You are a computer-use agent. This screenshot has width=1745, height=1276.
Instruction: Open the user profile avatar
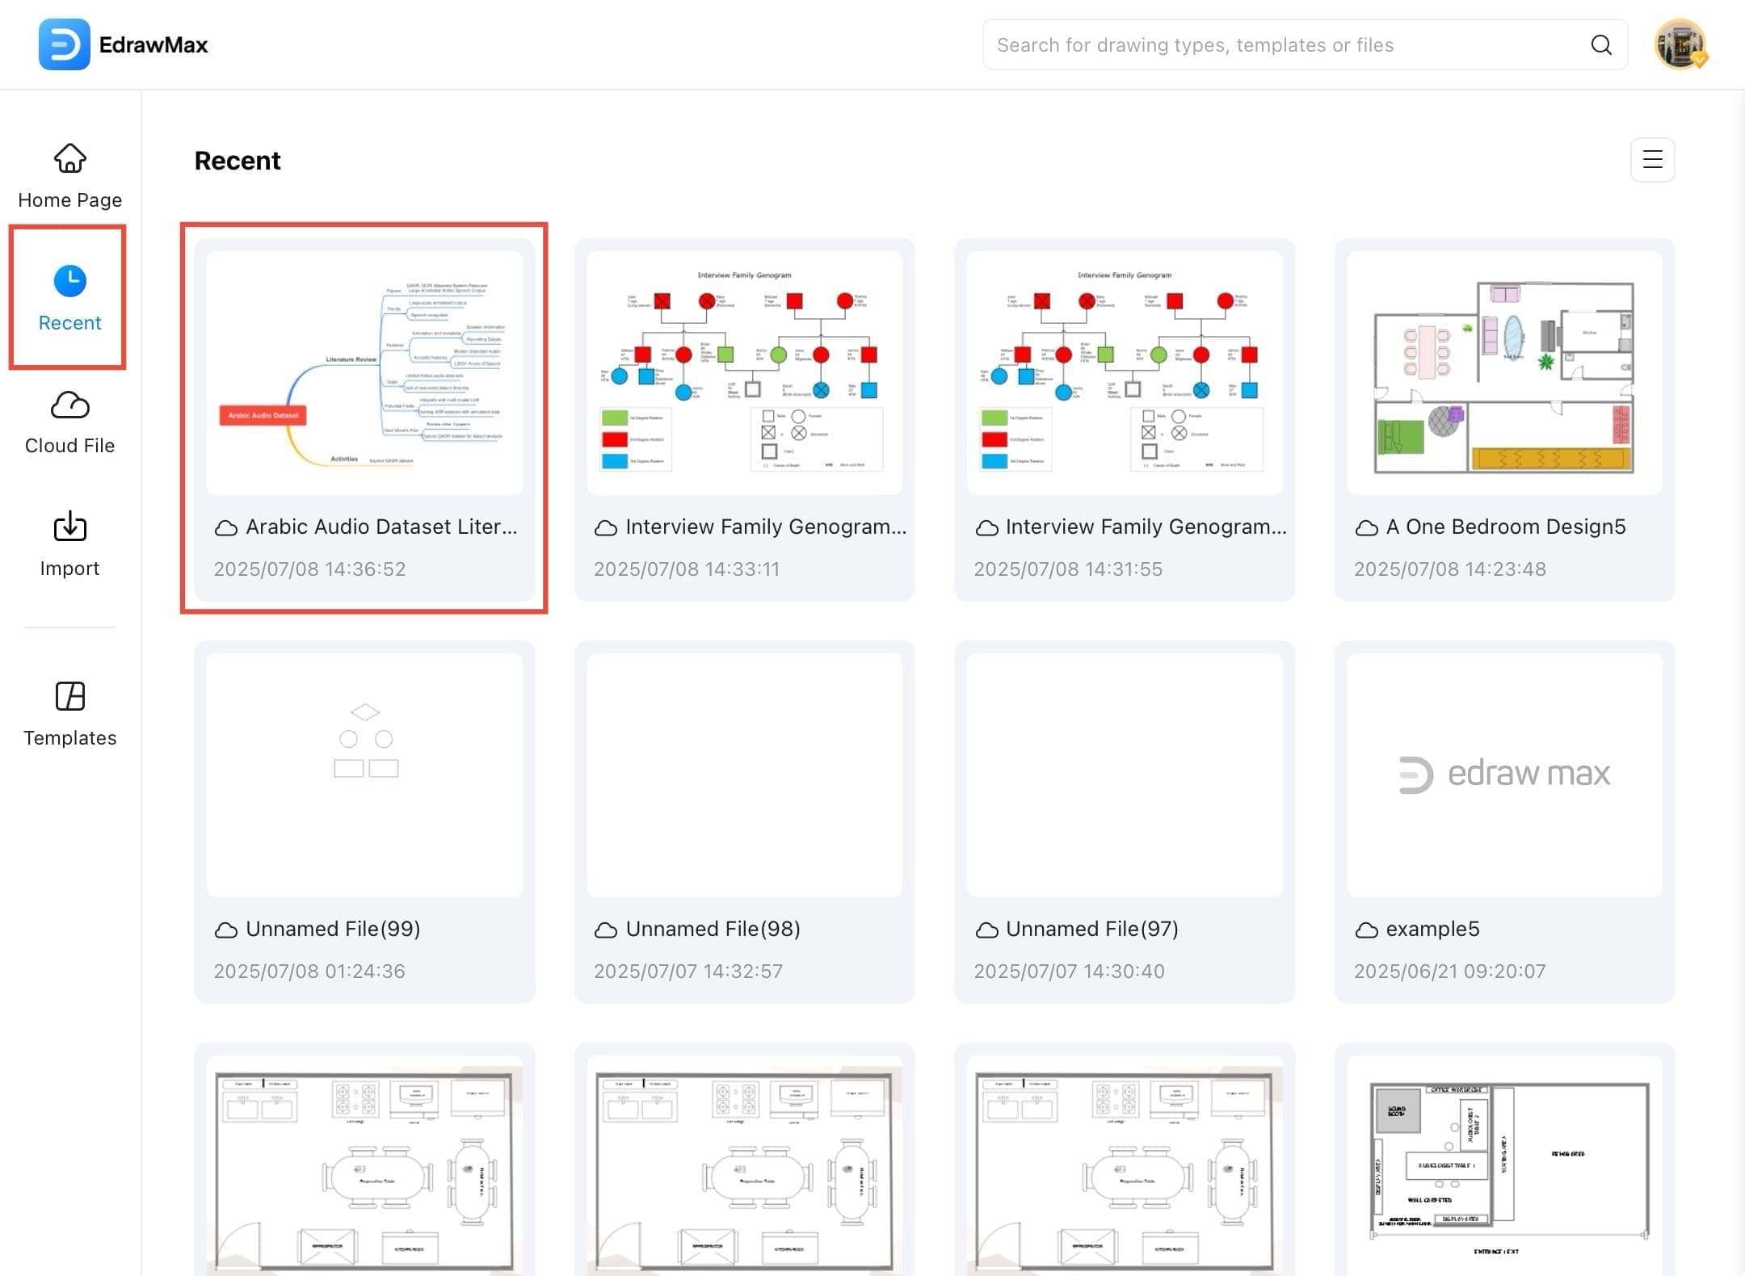pyautogui.click(x=1680, y=44)
